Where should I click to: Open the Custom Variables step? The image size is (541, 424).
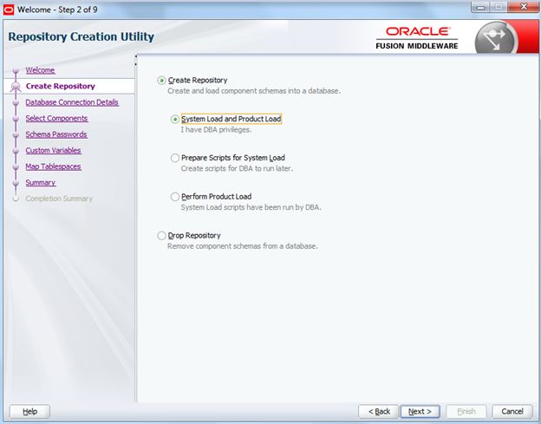click(53, 150)
